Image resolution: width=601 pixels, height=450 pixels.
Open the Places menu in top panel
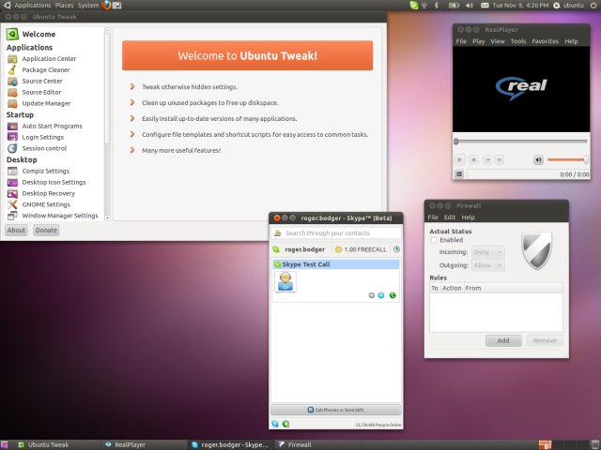(64, 6)
